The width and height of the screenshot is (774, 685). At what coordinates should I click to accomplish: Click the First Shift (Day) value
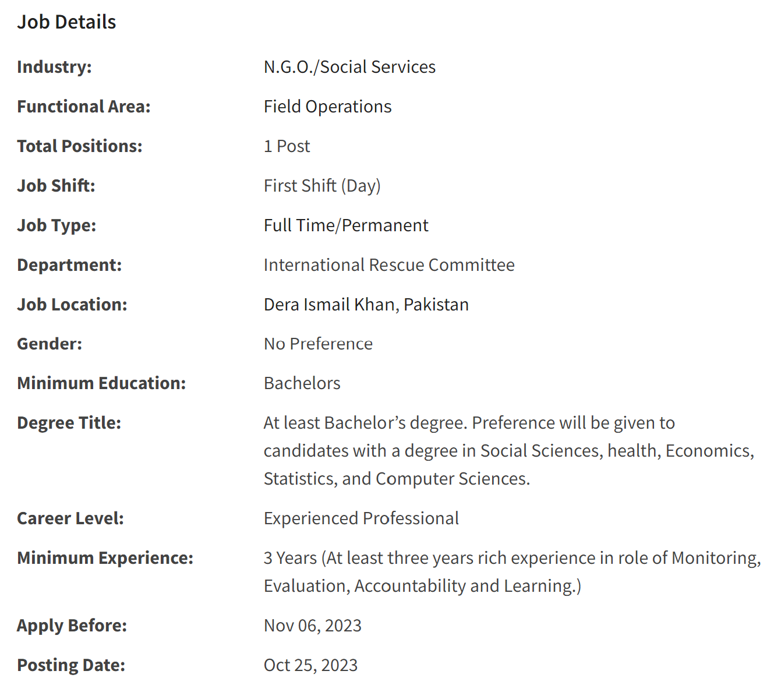point(322,186)
